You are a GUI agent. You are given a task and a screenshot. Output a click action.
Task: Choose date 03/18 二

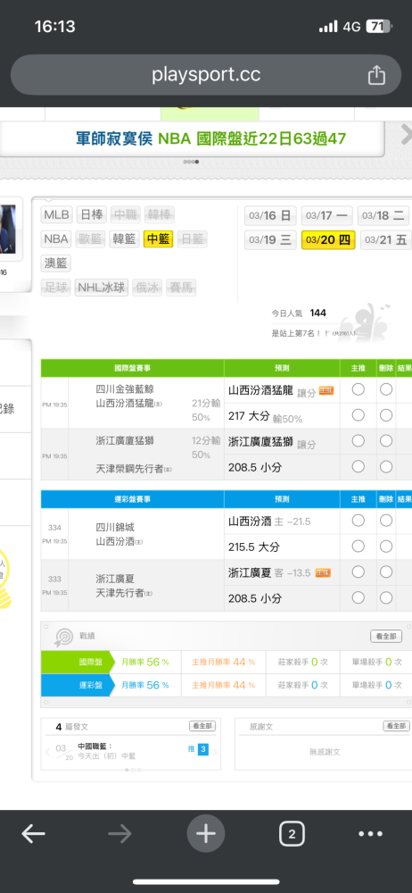click(x=383, y=215)
